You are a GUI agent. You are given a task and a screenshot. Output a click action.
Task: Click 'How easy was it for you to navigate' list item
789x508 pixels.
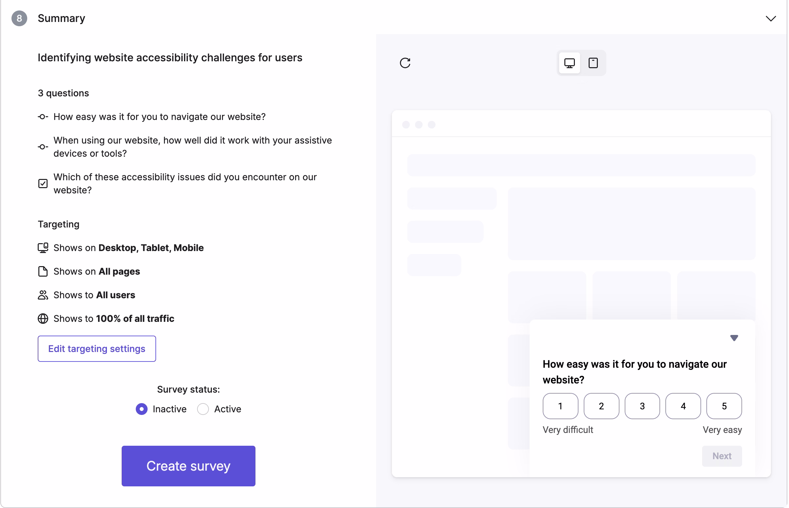click(159, 117)
